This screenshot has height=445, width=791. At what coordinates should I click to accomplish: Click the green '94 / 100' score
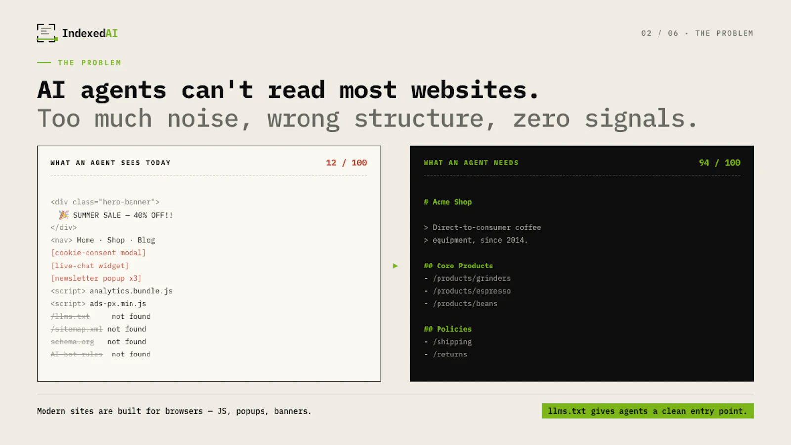pyautogui.click(x=719, y=163)
